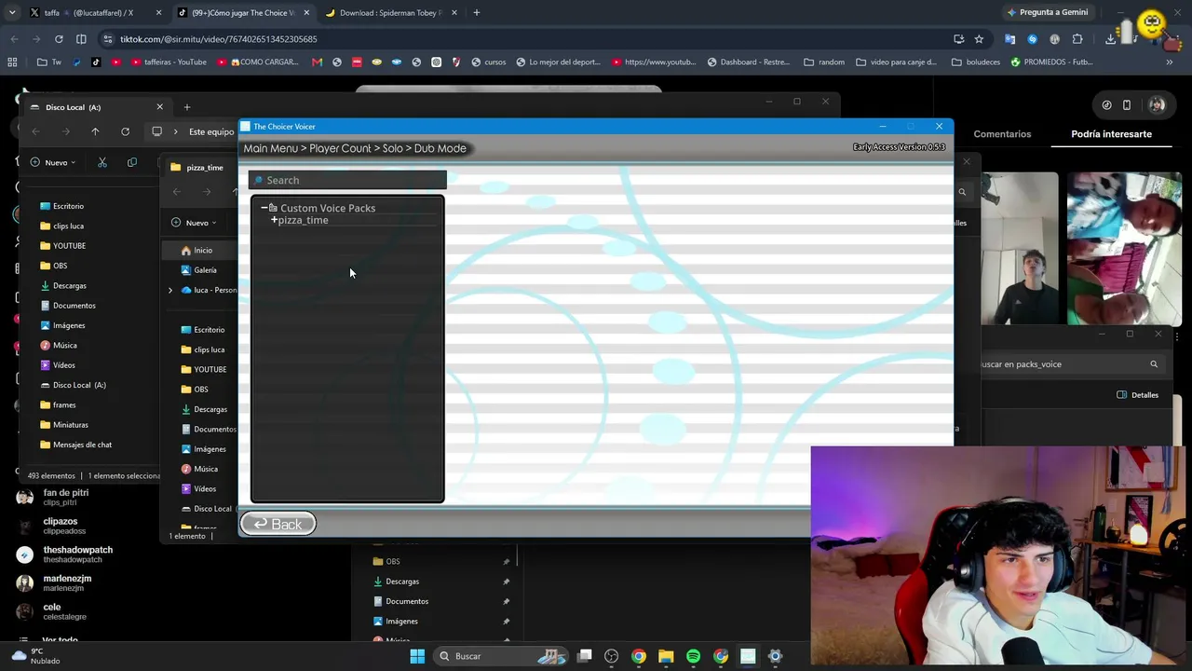Select the Disco Local (A:) Explorer tab
1192x671 pixels.
(x=98, y=107)
